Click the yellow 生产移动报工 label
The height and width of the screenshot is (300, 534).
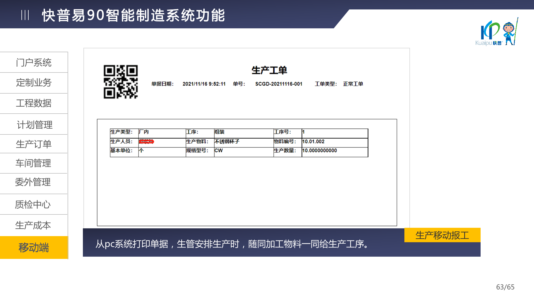(442, 235)
